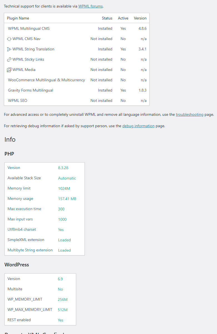
Task: Click the WPML Media icon
Action: pyautogui.click(x=9, y=70)
